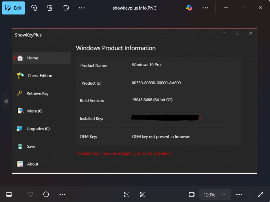Viewport: 270px width, 202px height.
Task: Close the ShowKeyPlus window
Action: point(251,33)
